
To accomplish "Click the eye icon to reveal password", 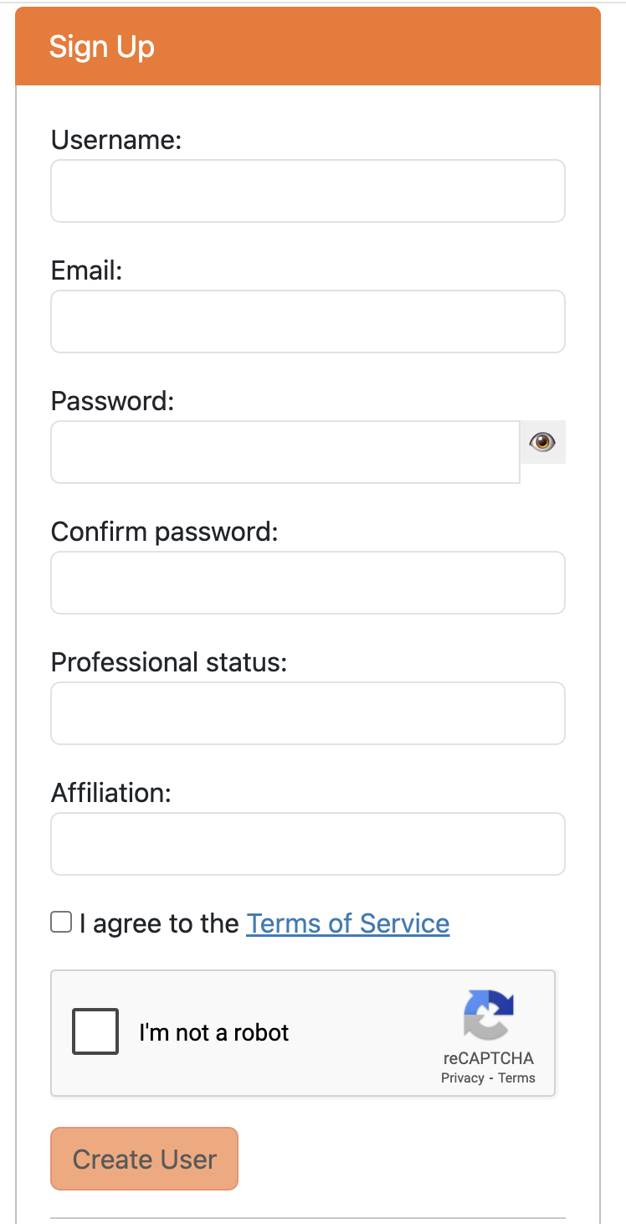I will pyautogui.click(x=542, y=441).
